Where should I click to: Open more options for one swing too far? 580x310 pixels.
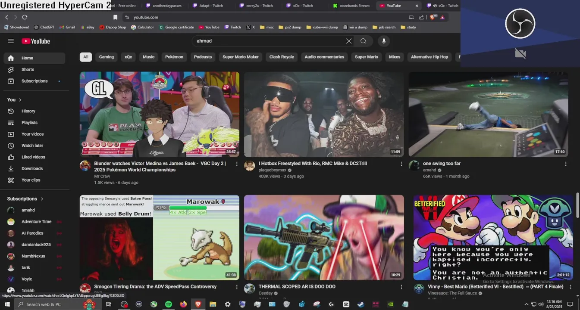[x=566, y=164]
